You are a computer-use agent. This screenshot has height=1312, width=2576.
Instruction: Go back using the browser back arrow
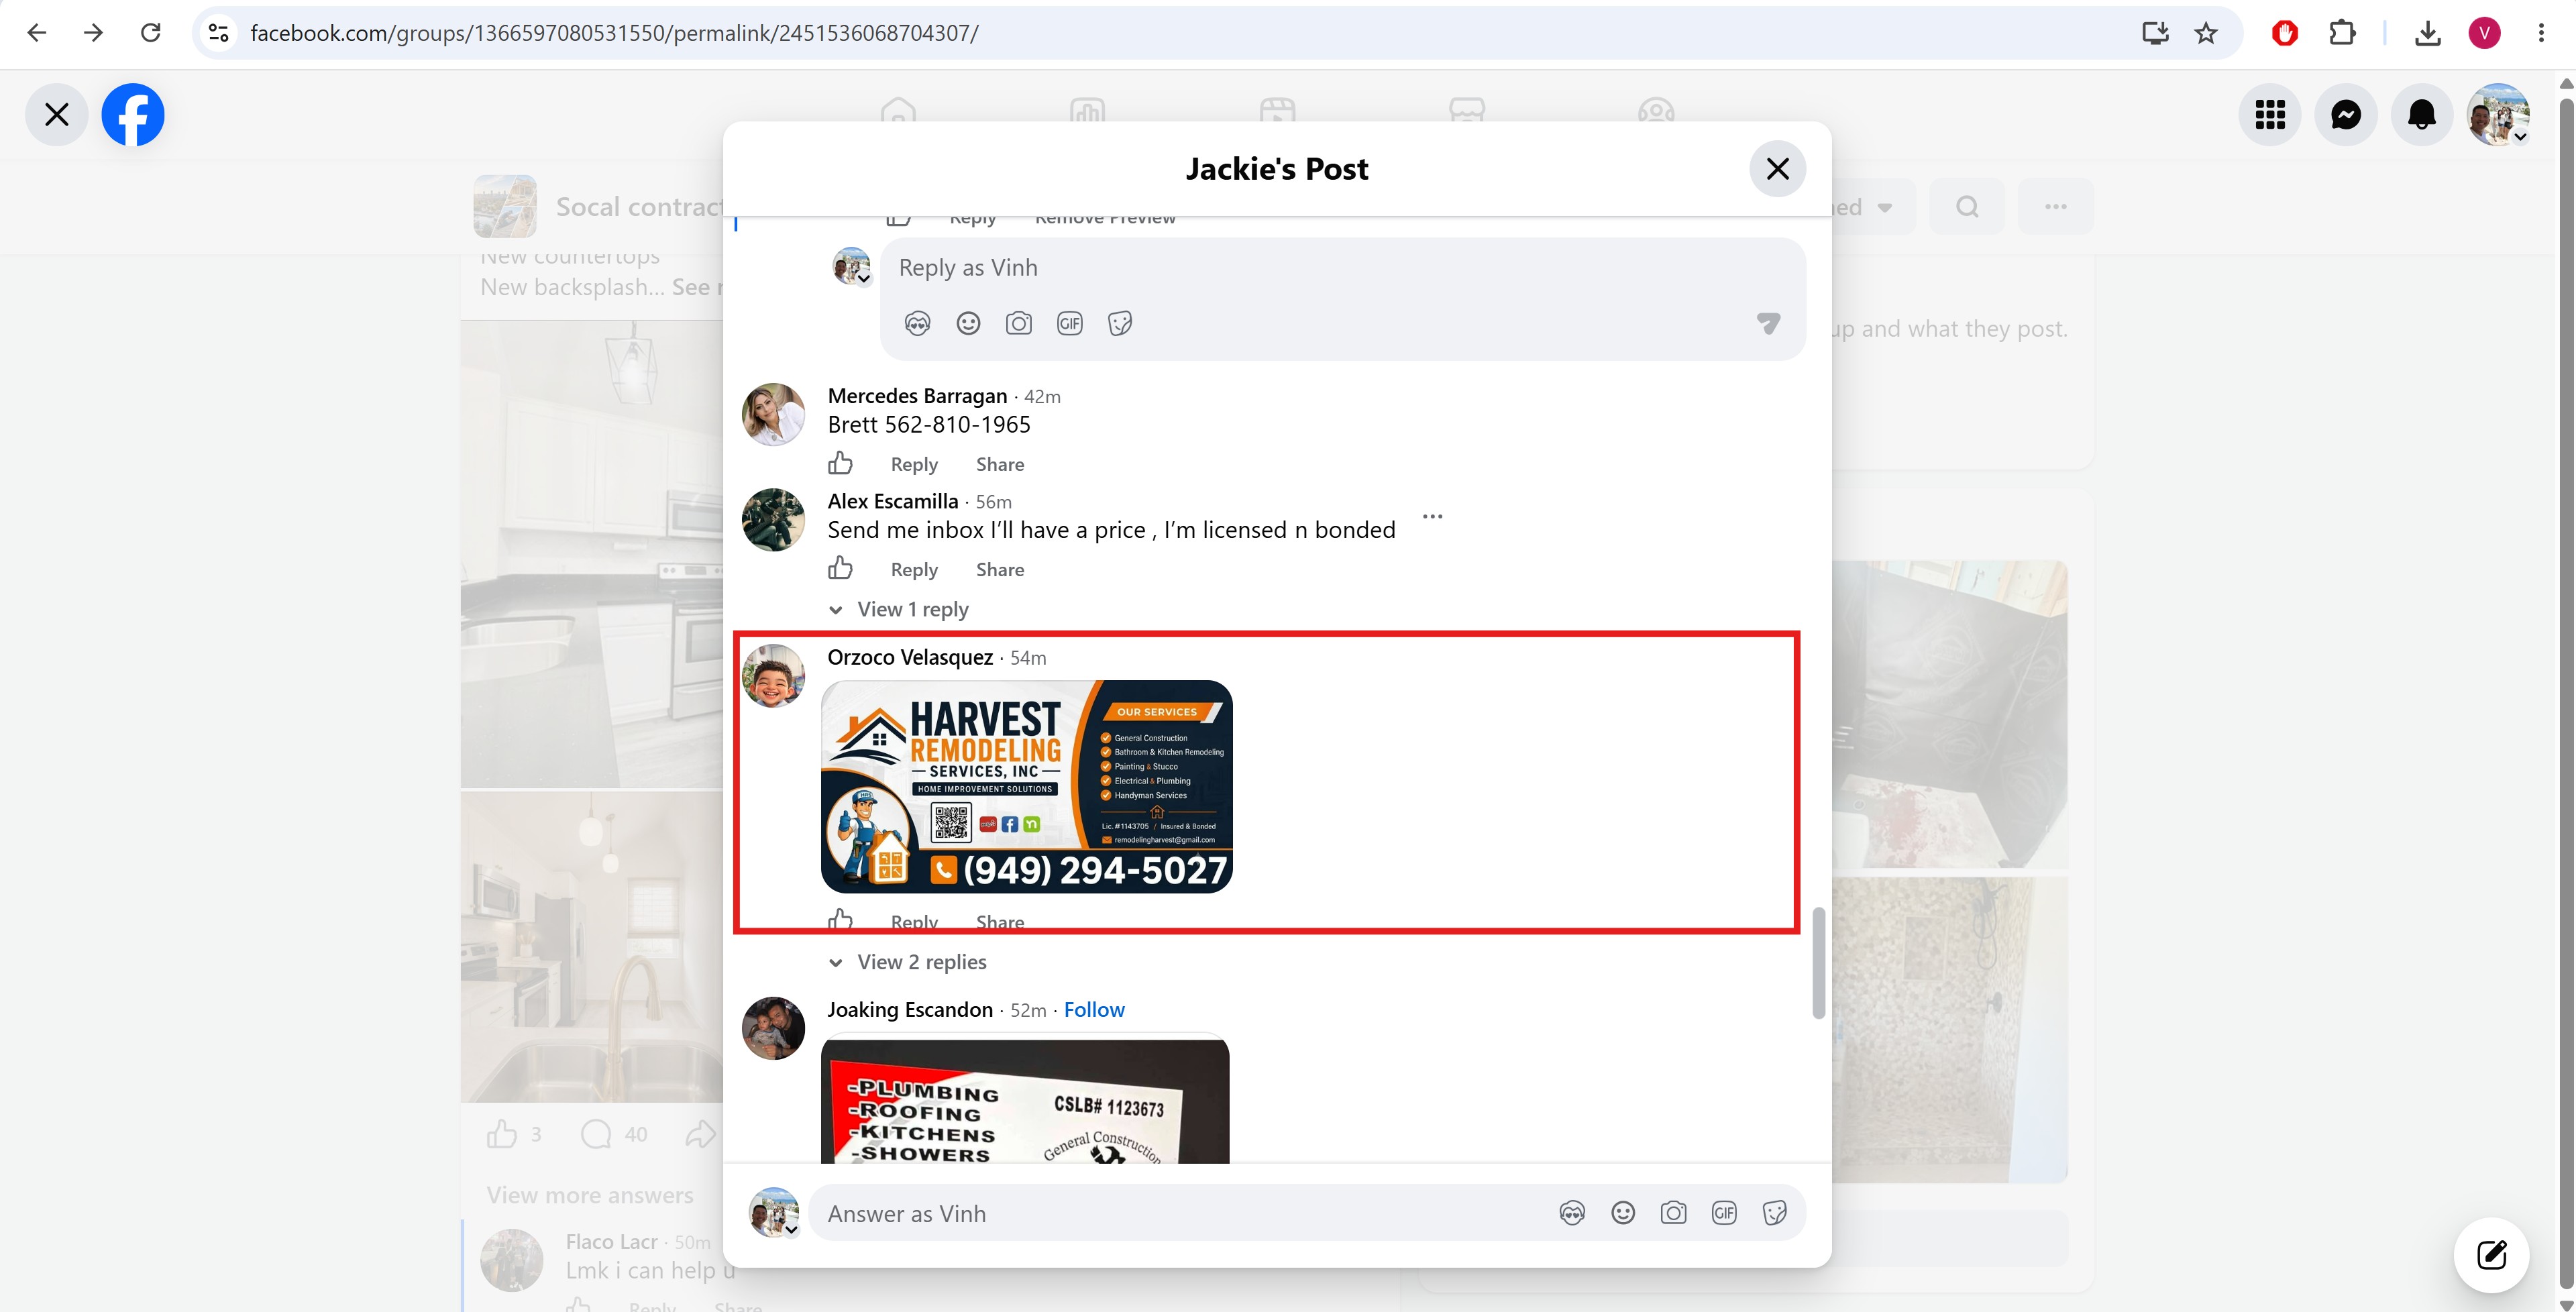pos(37,33)
